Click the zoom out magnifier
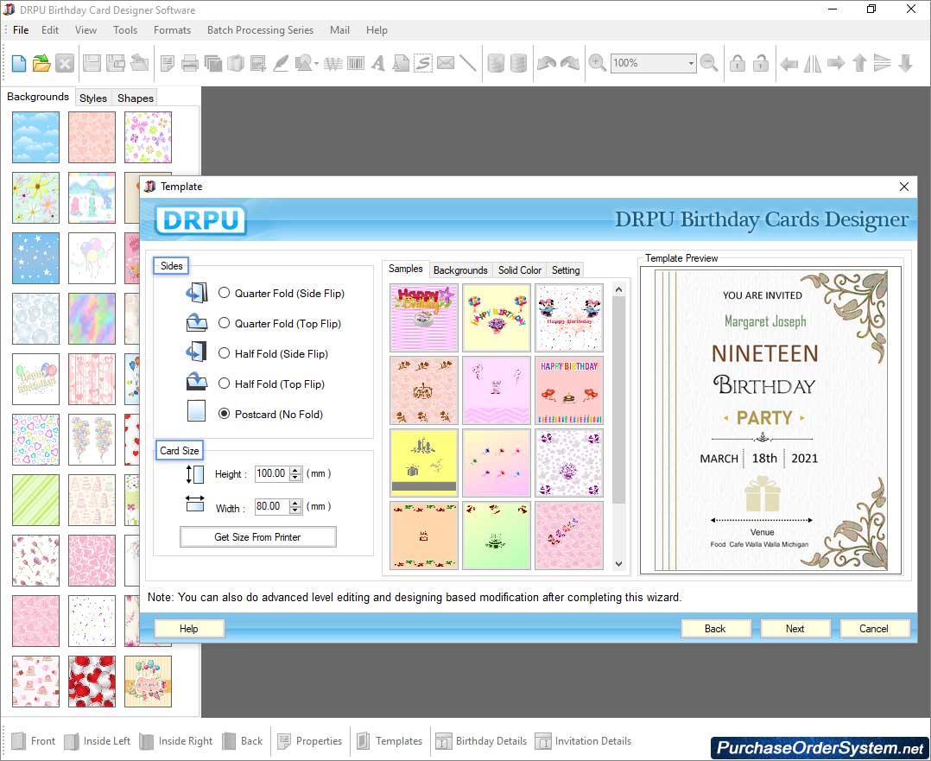Image resolution: width=931 pixels, height=761 pixels. pos(709,63)
